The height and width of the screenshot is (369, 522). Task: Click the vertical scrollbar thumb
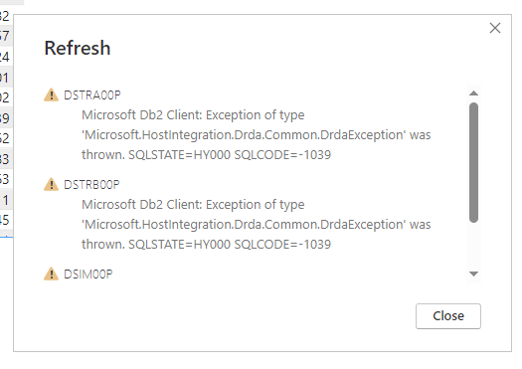473,162
